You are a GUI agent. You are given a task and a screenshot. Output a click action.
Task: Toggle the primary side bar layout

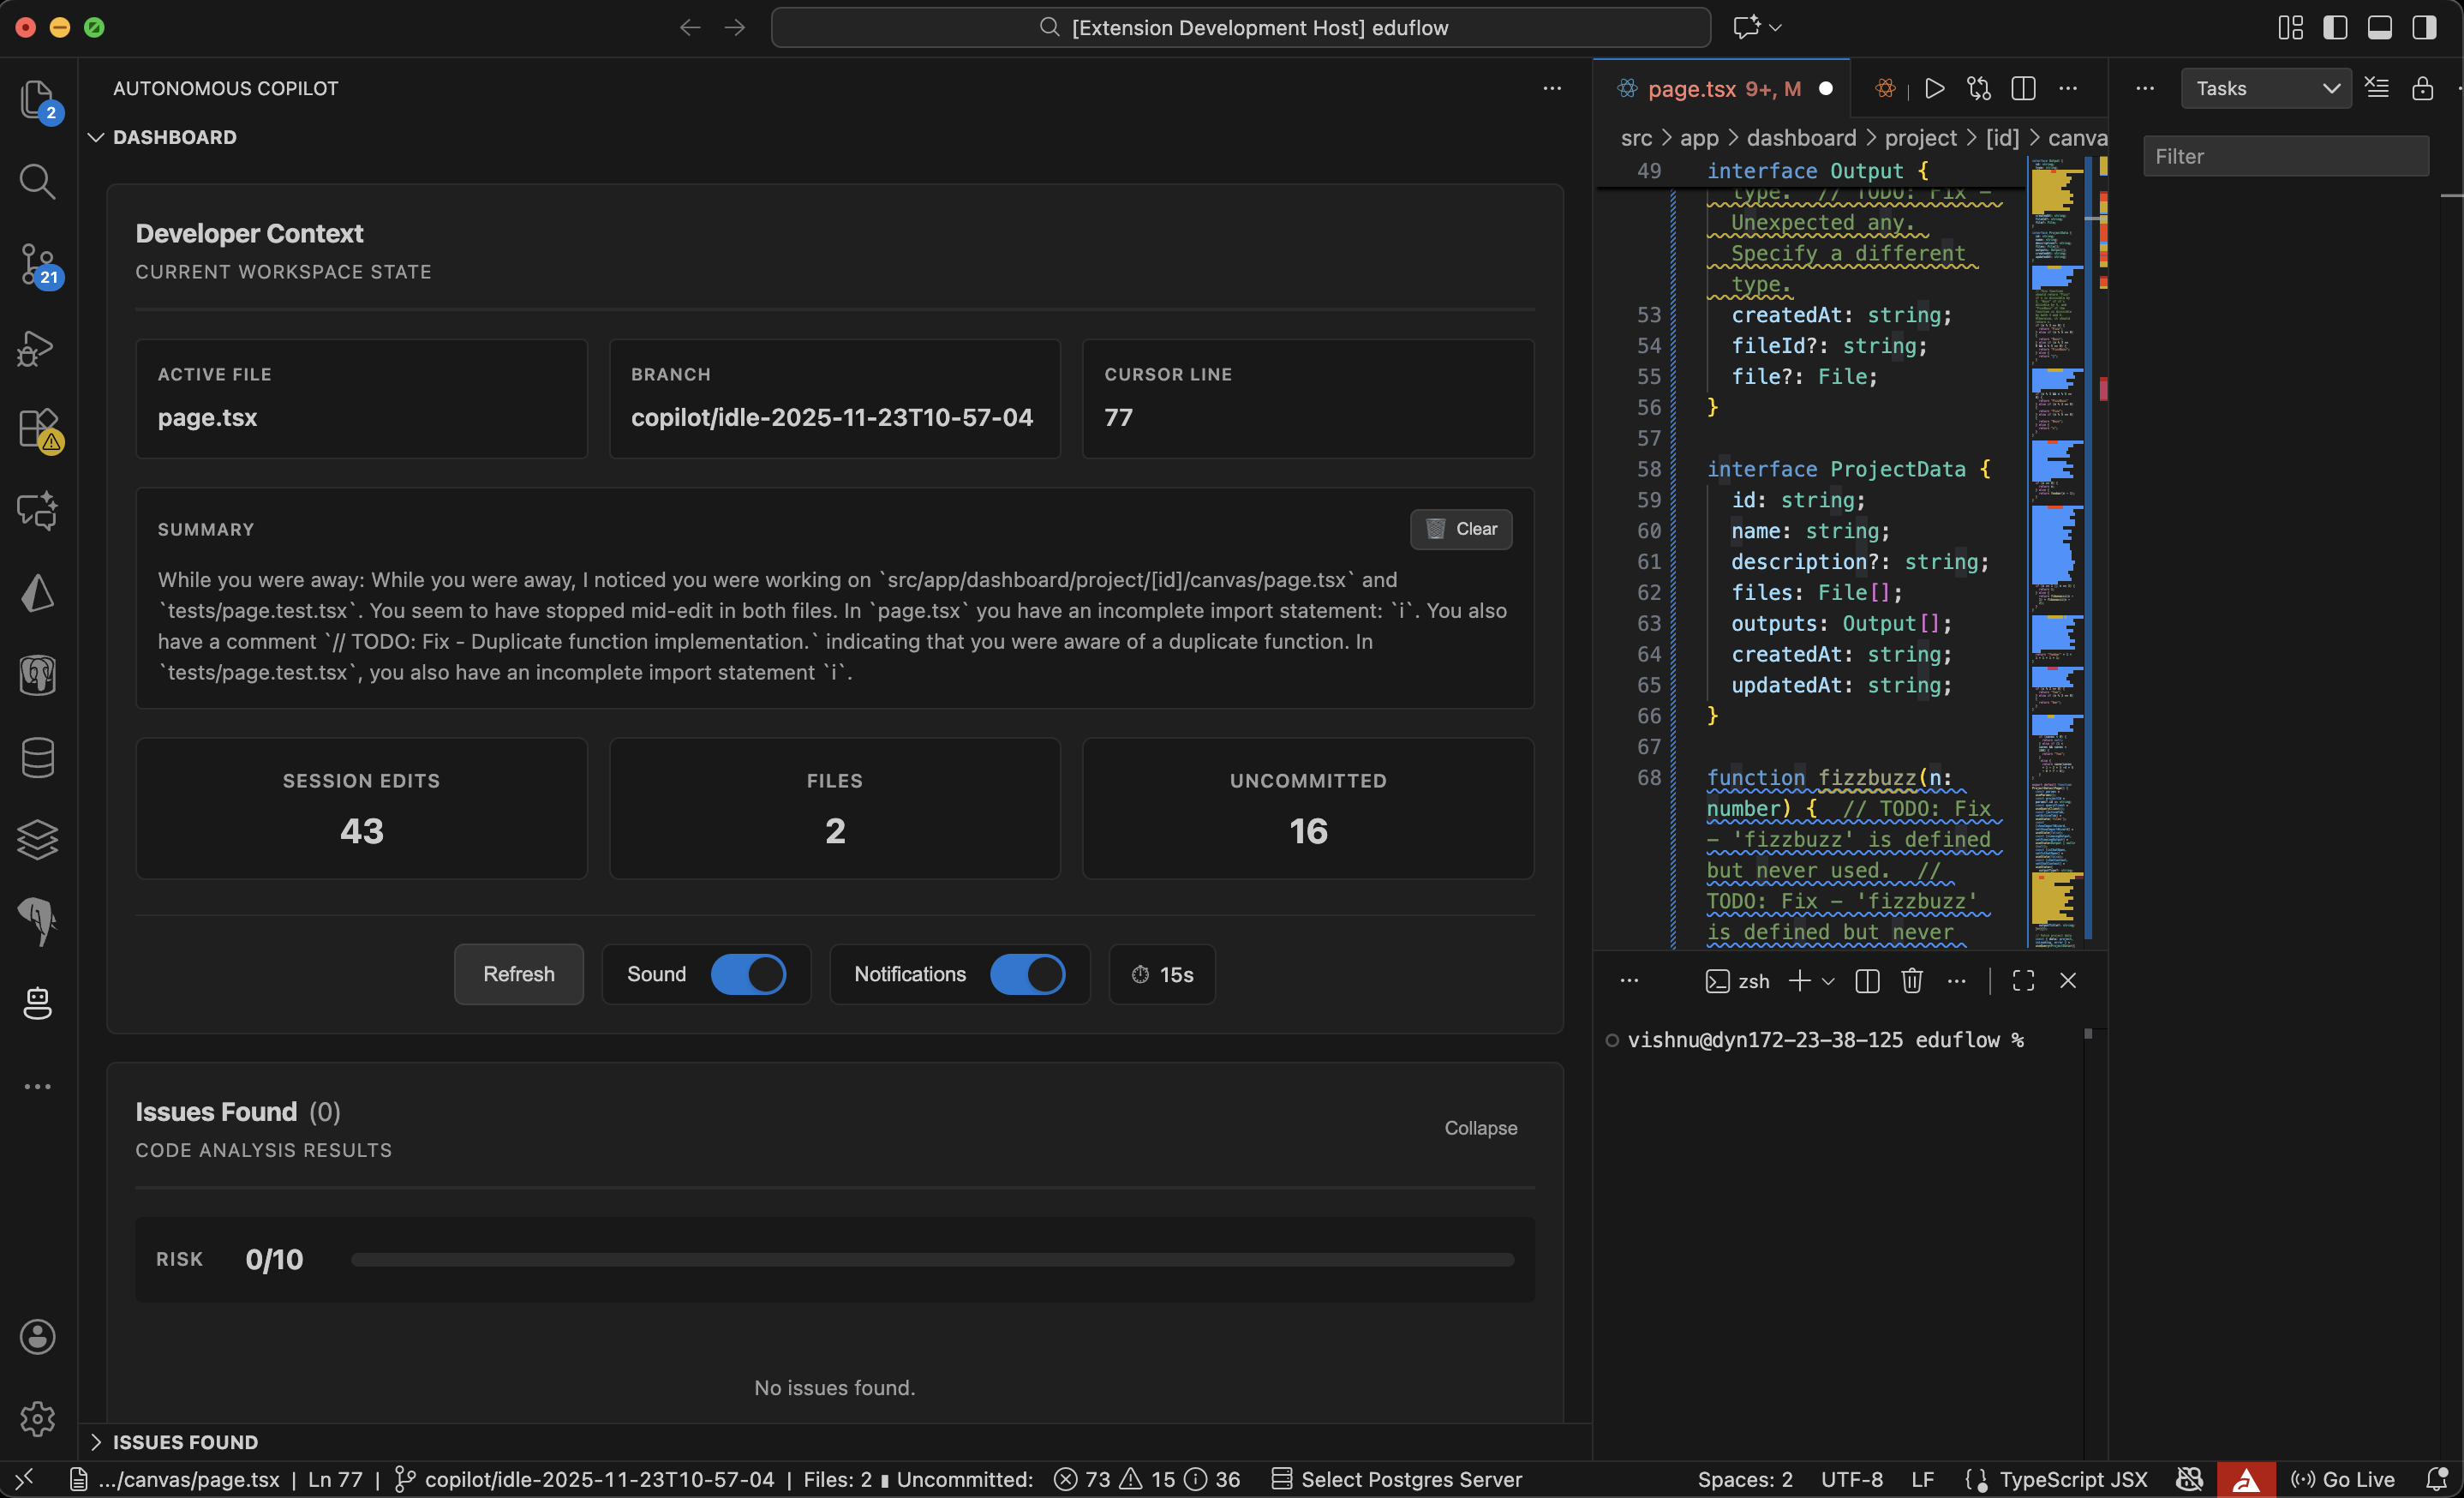pos(2335,27)
